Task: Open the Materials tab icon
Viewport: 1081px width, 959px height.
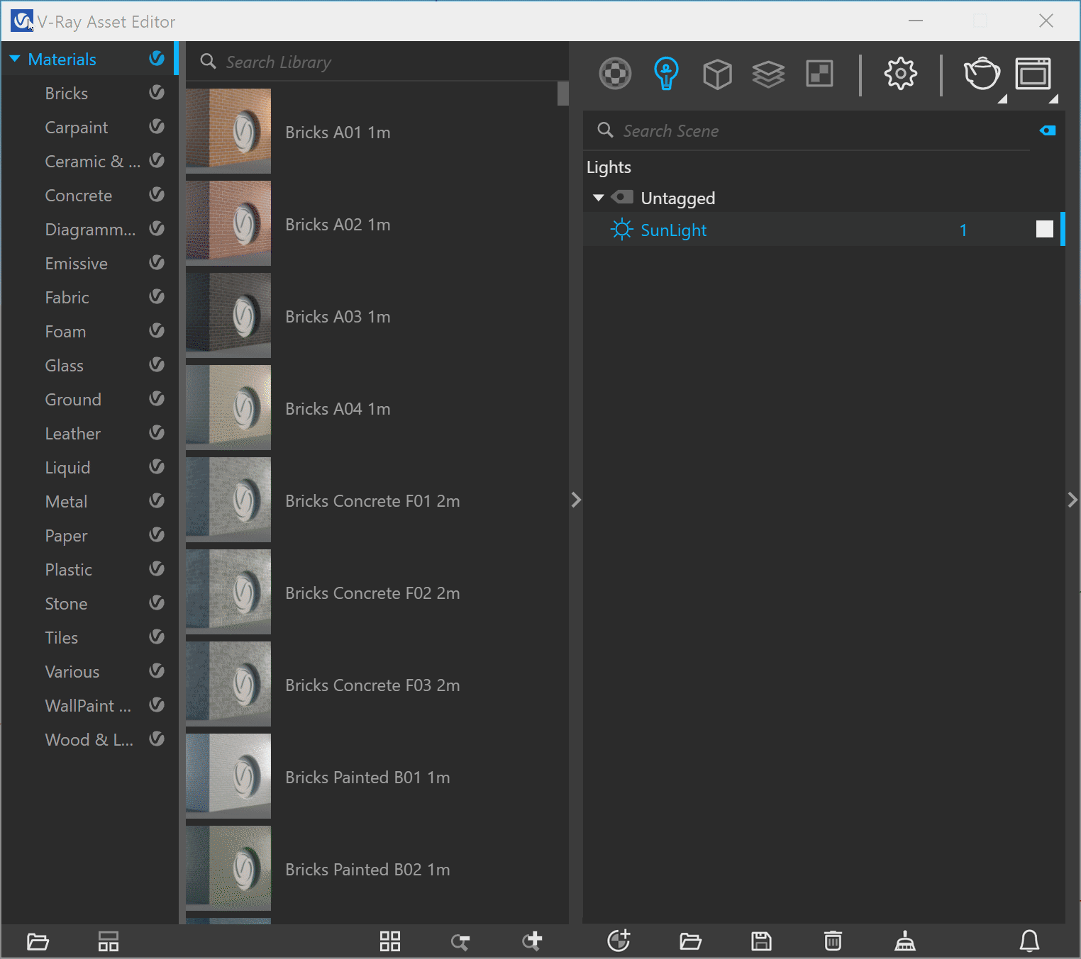Action: click(615, 74)
